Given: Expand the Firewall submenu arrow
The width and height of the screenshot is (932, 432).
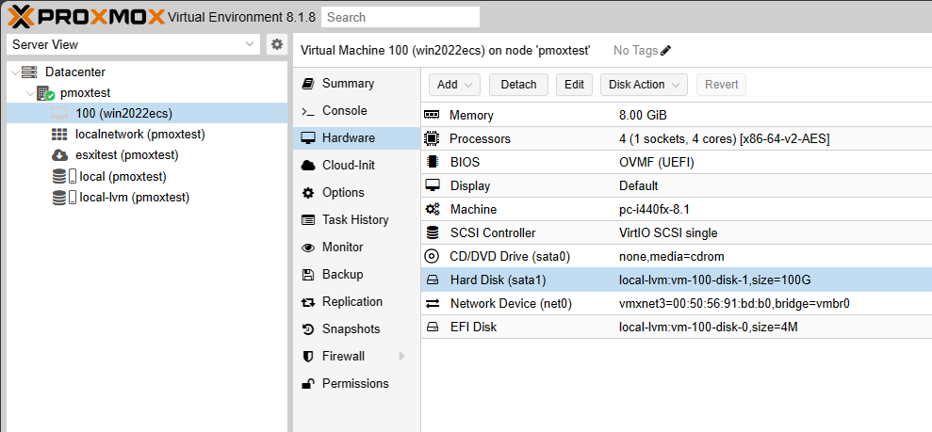Looking at the screenshot, I should click(402, 357).
